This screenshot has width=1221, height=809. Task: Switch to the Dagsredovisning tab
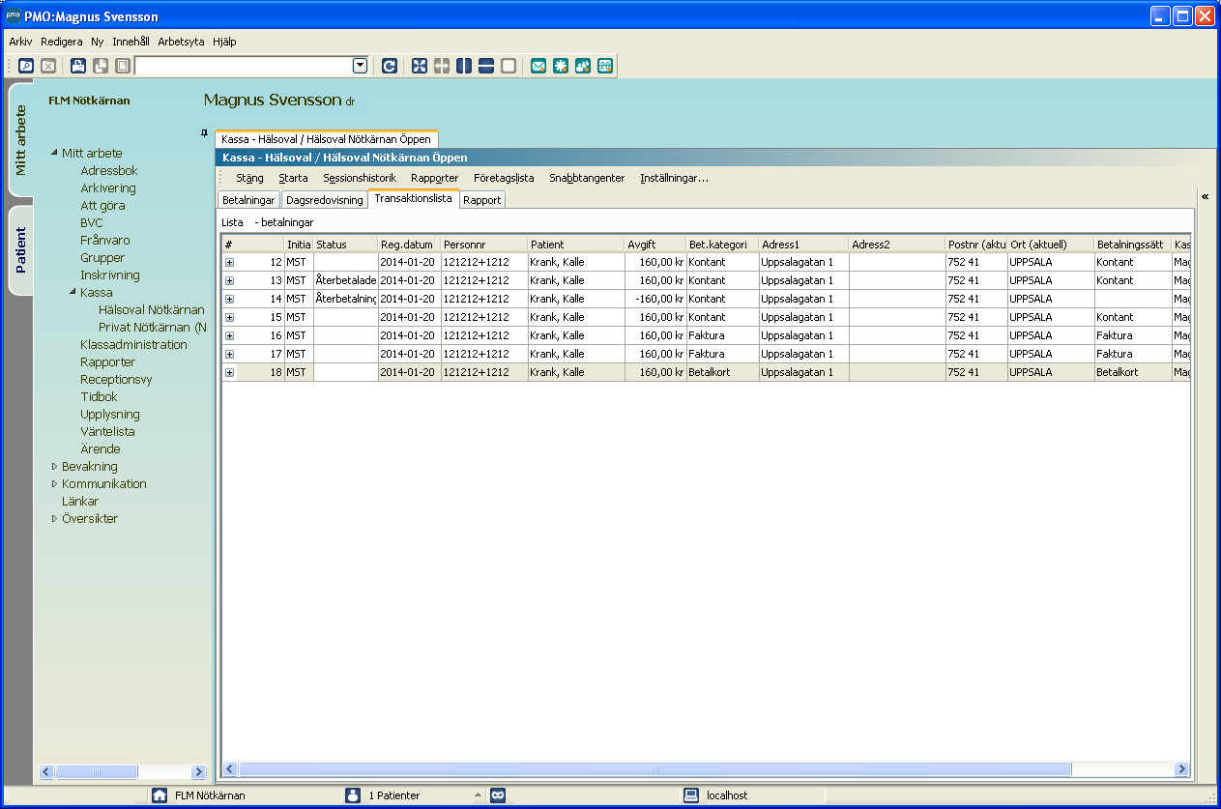click(325, 200)
